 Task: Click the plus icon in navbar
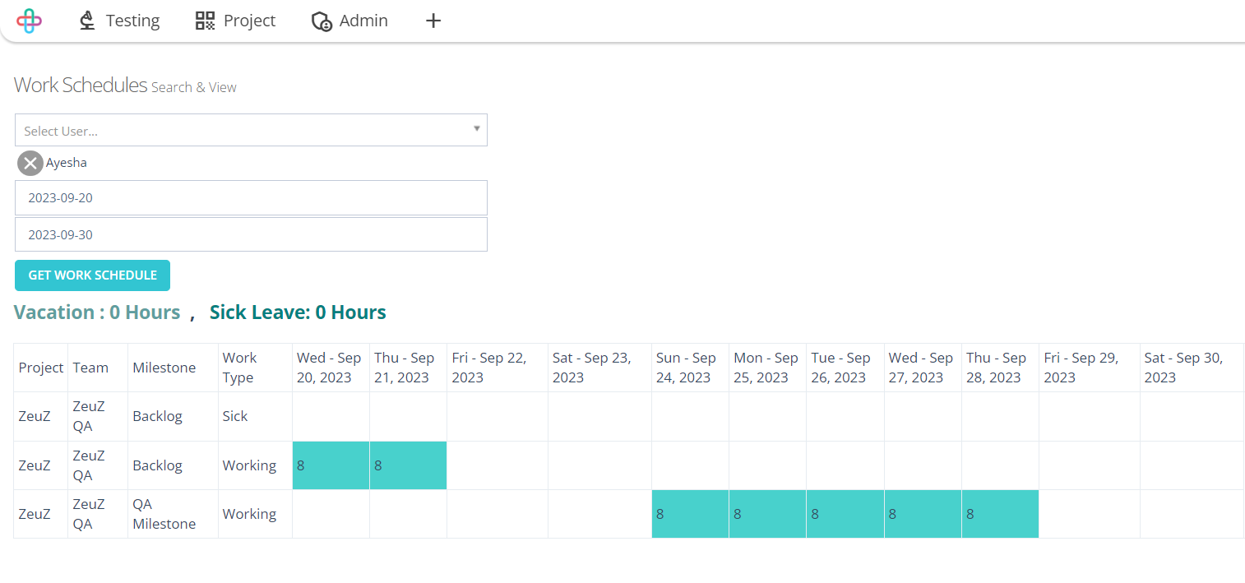click(x=433, y=21)
